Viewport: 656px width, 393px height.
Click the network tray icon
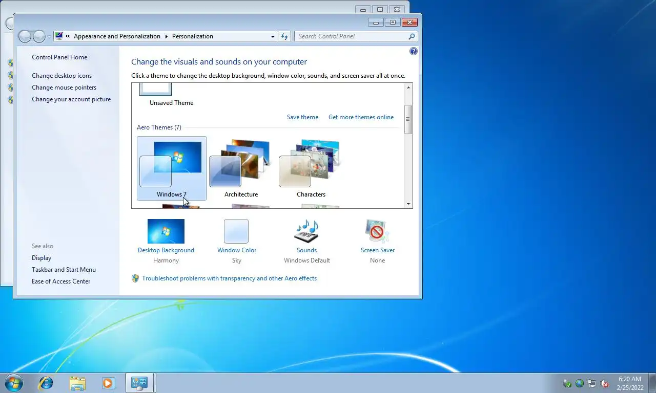point(592,383)
